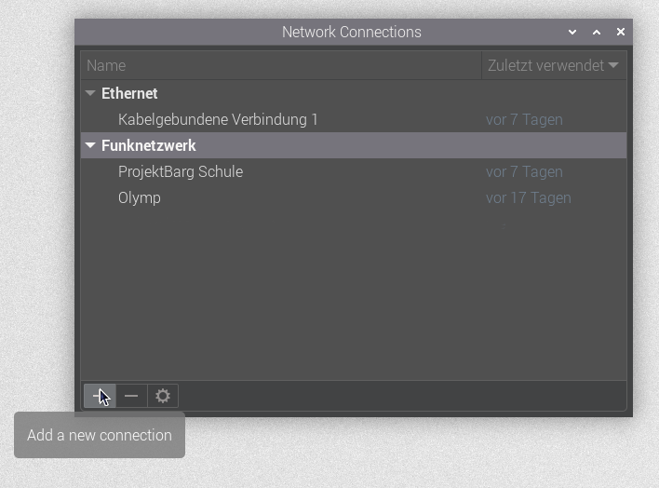Viewport: 659px width, 488px height.
Task: Click last-used time of Kabelgebundene Verbindung 1
Action: point(524,119)
